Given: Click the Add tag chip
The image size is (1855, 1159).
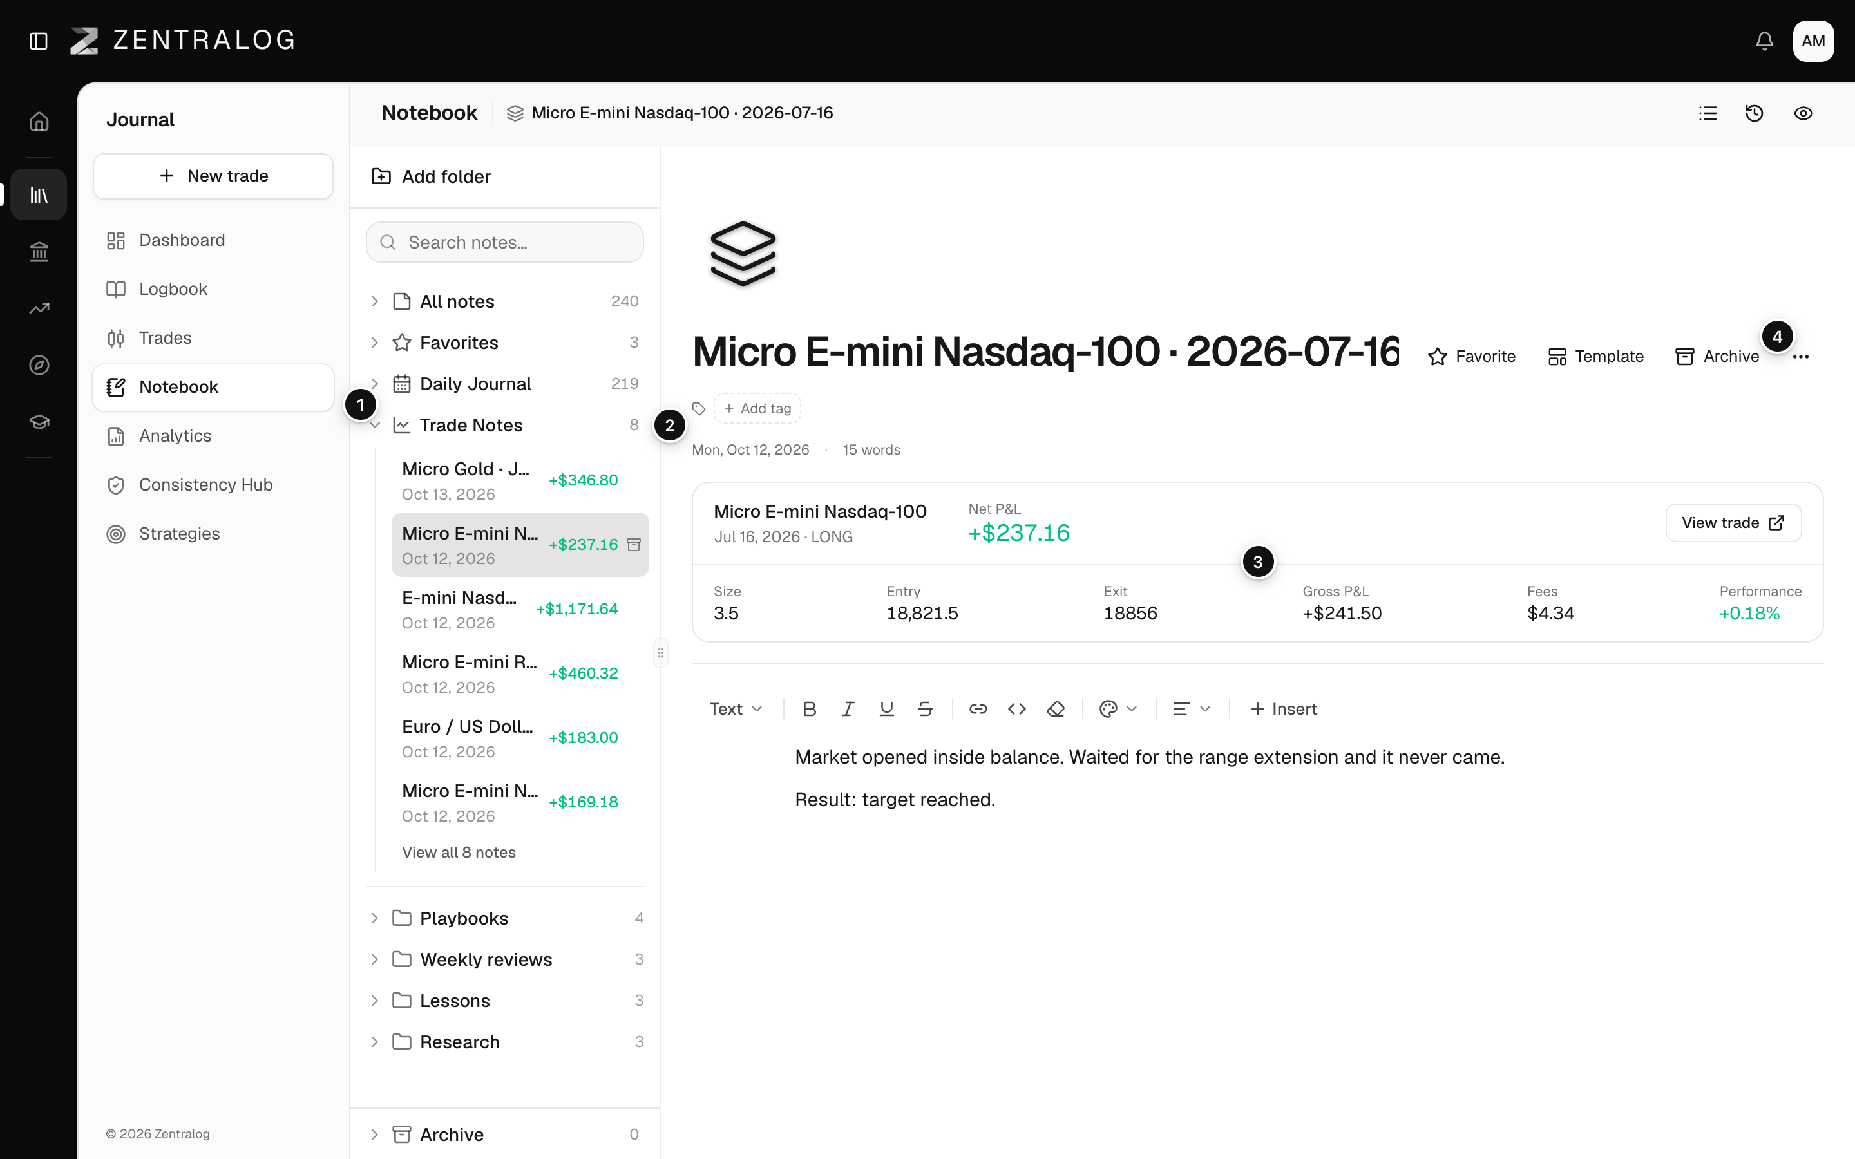Looking at the screenshot, I should pos(757,409).
